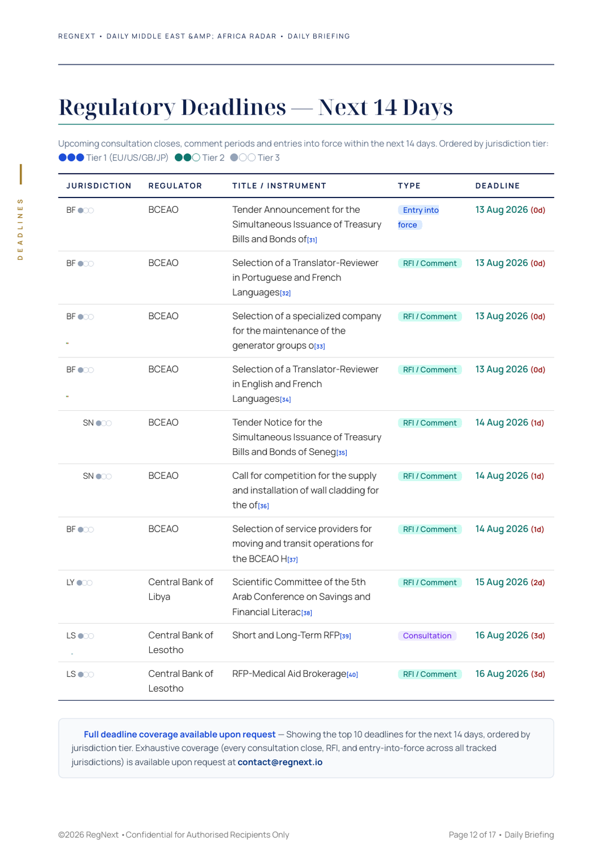Click the TITLE / INSTRUMENT column header

279,186
